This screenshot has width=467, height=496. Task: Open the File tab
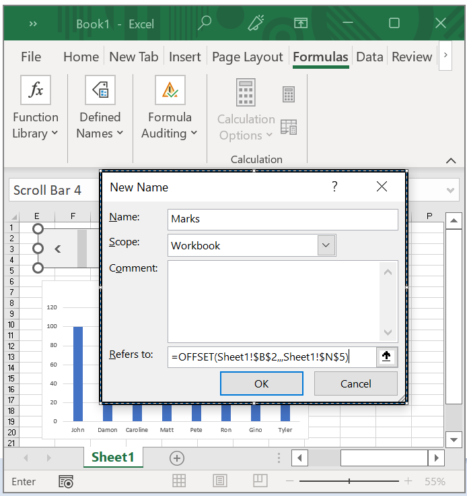(x=31, y=57)
